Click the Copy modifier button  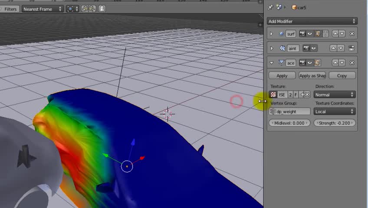tap(342, 76)
